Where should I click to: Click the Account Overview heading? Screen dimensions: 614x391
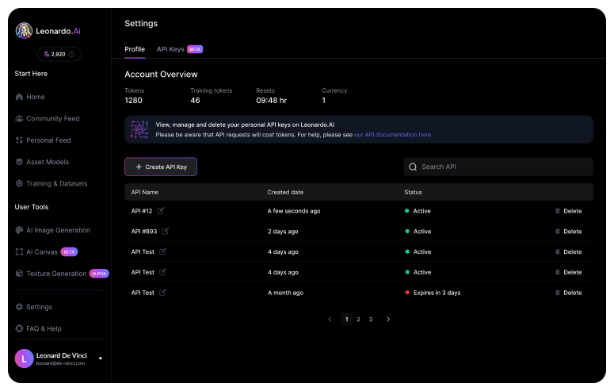coord(161,74)
